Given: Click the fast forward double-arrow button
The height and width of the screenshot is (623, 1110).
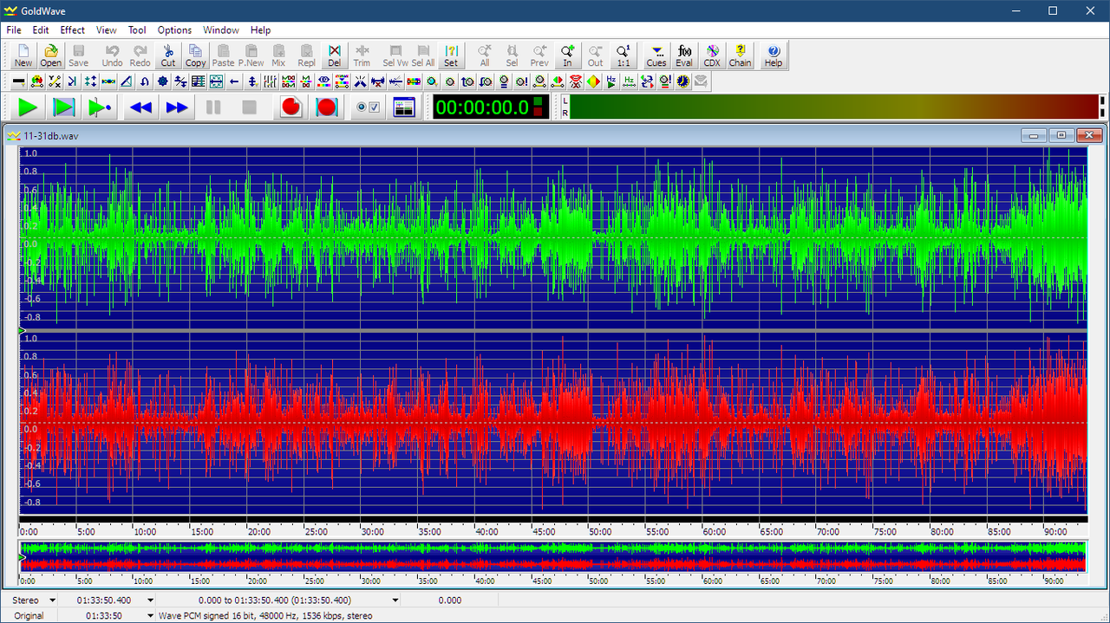Looking at the screenshot, I should [177, 107].
